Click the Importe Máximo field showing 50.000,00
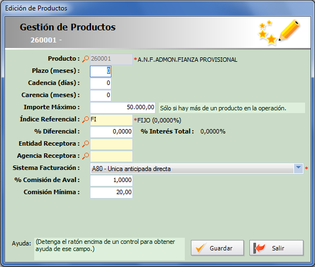Screen dimensions: 315x267 pyautogui.click(x=122, y=108)
